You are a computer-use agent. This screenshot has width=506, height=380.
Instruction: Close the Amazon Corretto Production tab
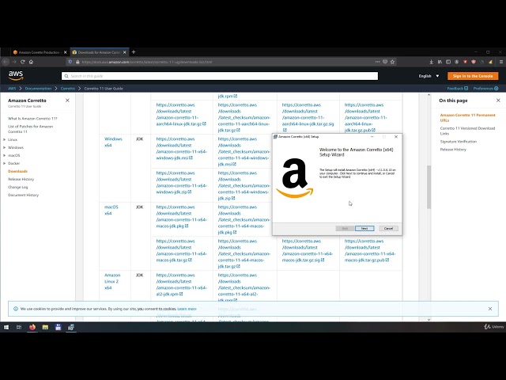[x=65, y=52]
